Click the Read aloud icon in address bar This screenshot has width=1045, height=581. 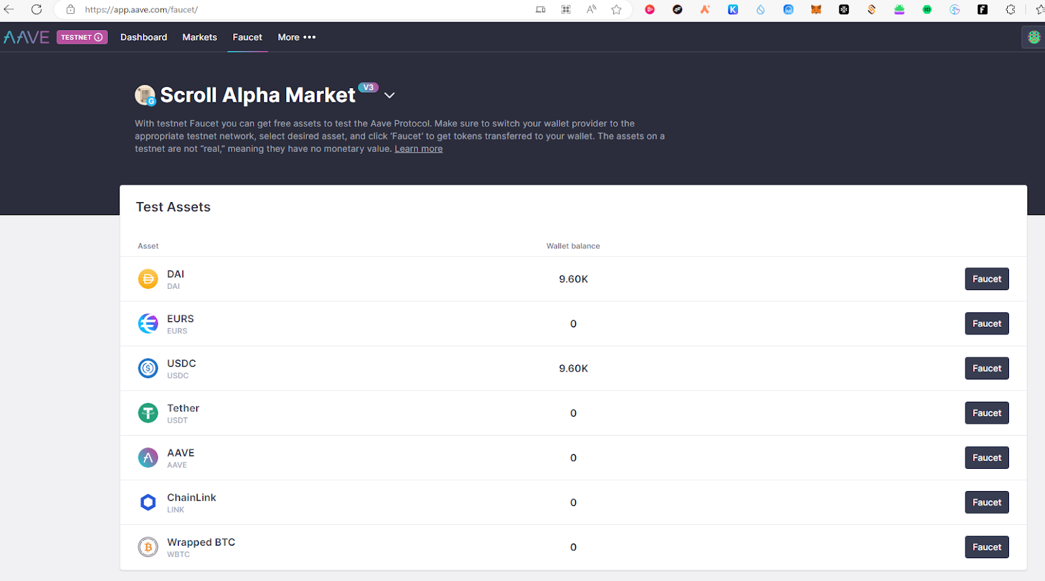(x=591, y=9)
